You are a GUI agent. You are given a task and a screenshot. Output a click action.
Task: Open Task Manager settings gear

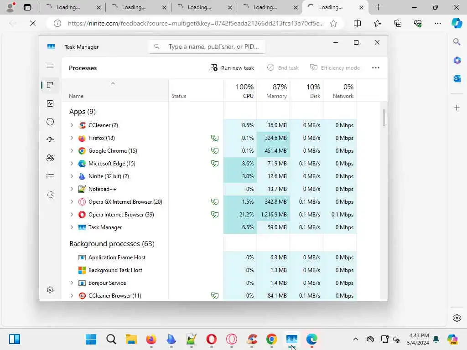[50, 289]
